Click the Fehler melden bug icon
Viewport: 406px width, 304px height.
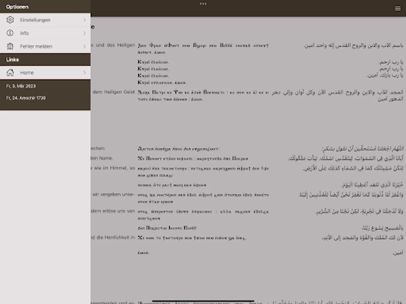point(10,46)
